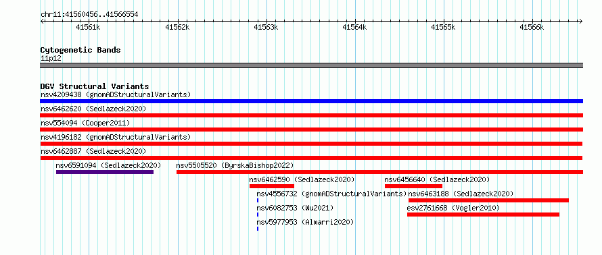Click the Cytogenetic Bands track title
This screenshot has width=602, height=255.
click(80, 50)
